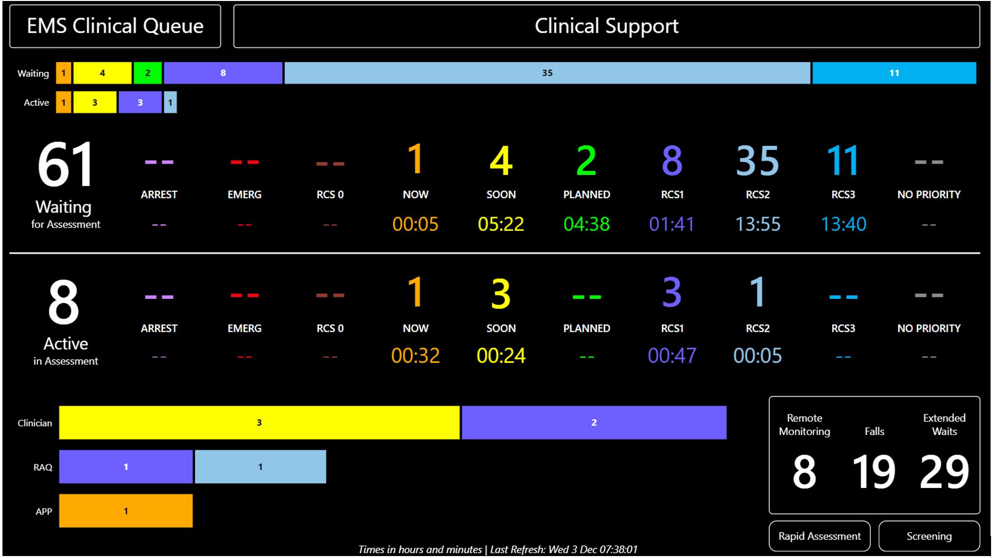
Task: Open the Rapid Assessment view
Action: (819, 535)
